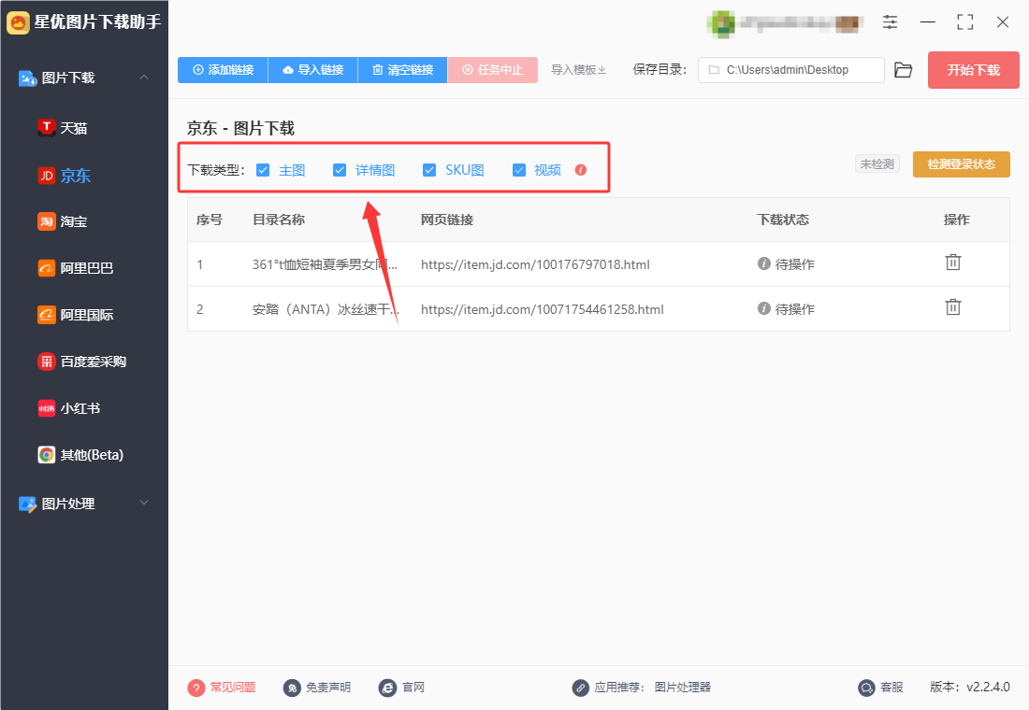This screenshot has width=1029, height=710.
Task: Uncheck the 视频 checkbox
Action: (x=519, y=170)
